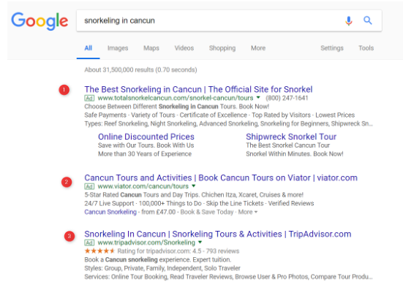Click the Ad badge beside viator.com URL
The image size is (403, 290).
[x=89, y=186]
